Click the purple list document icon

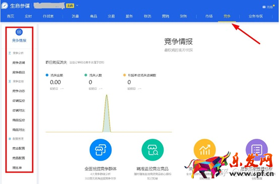point(256,150)
